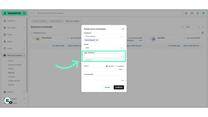Open the Année dropdown in dialog
Viewport: 208px width, 117px height.
pos(104,48)
